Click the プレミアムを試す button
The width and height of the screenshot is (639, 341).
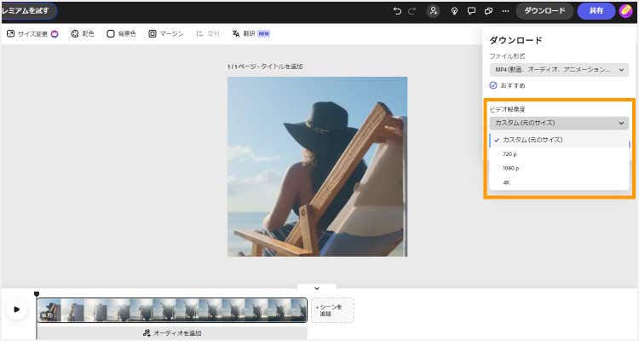(x=28, y=11)
